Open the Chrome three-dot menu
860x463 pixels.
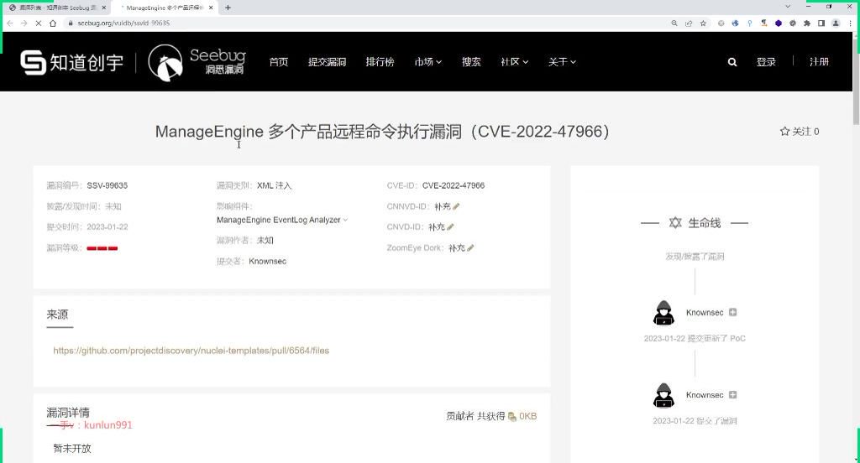pos(850,23)
